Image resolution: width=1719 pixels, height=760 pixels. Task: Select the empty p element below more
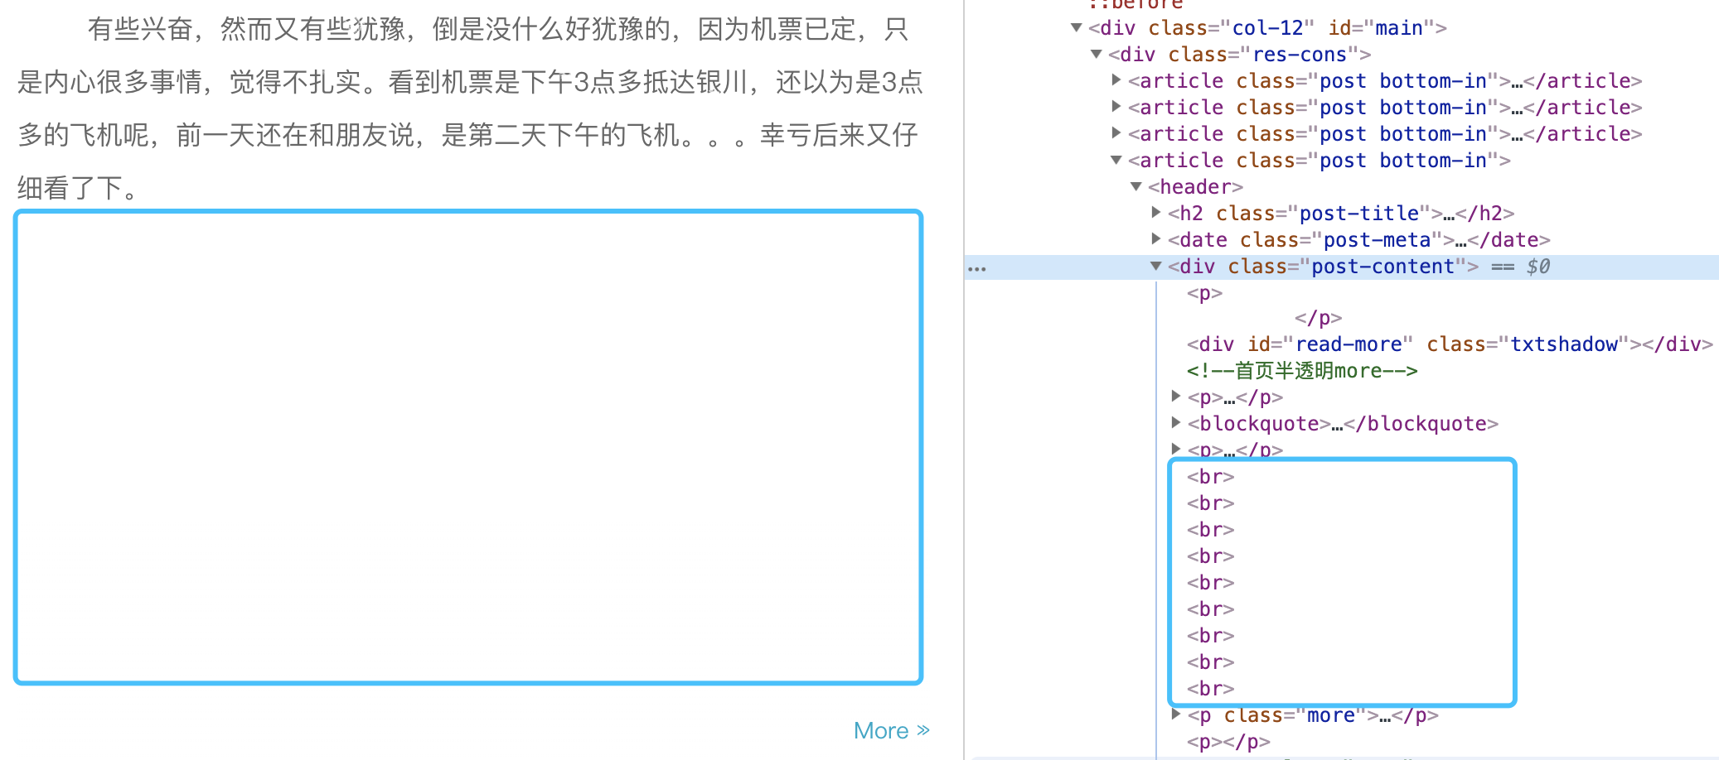coord(1228,742)
